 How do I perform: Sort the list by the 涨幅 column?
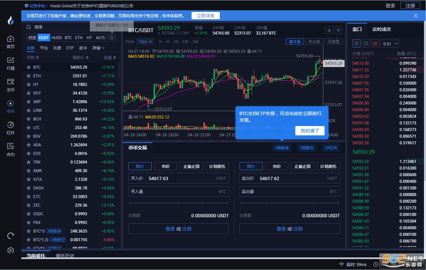coord(110,58)
